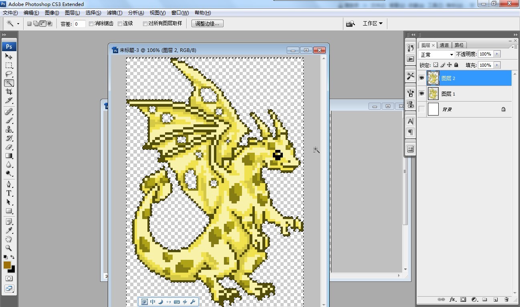
Task: Select the Horizontal Type tool
Action: coord(9,193)
